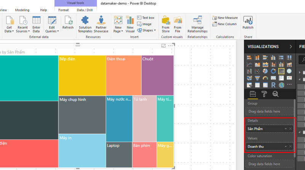Insert a New Visual
This screenshot has height=170, width=305.
click(x=130, y=24)
